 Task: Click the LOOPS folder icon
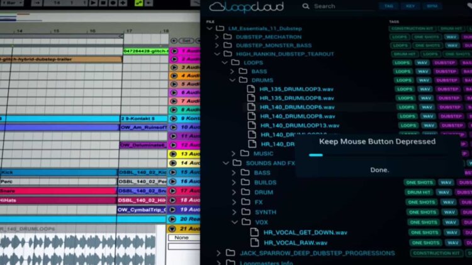[235, 62]
